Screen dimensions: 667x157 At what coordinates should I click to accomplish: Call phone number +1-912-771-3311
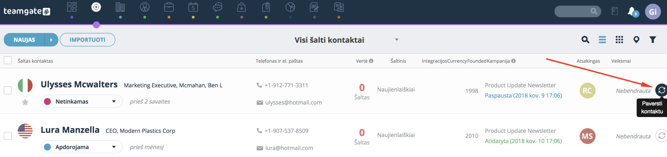tap(286, 85)
